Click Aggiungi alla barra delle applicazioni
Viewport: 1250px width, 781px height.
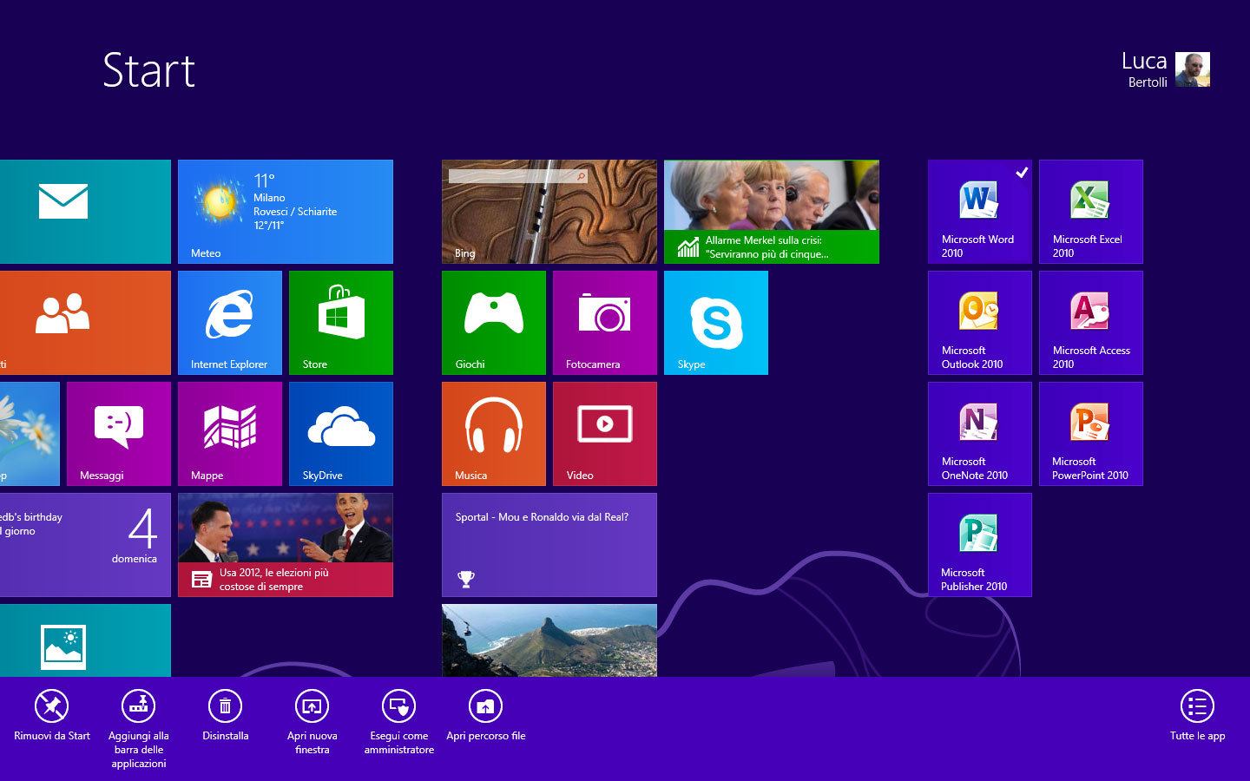tap(139, 729)
